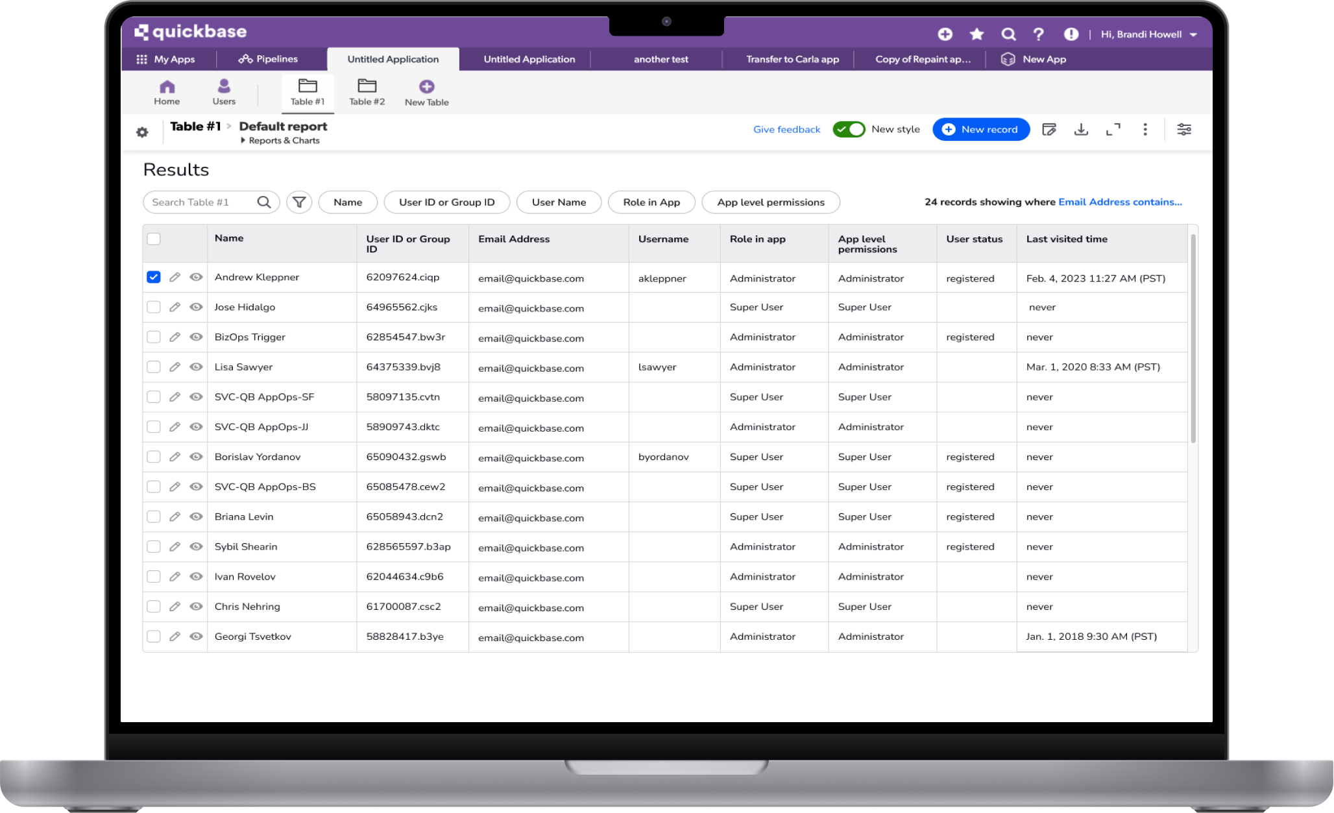Click the download export icon
The image size is (1334, 813).
1081,130
